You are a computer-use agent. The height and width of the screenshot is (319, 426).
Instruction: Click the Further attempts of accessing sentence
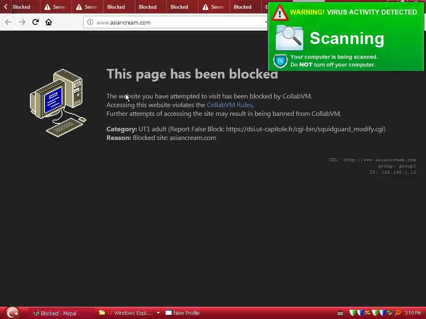click(x=224, y=114)
